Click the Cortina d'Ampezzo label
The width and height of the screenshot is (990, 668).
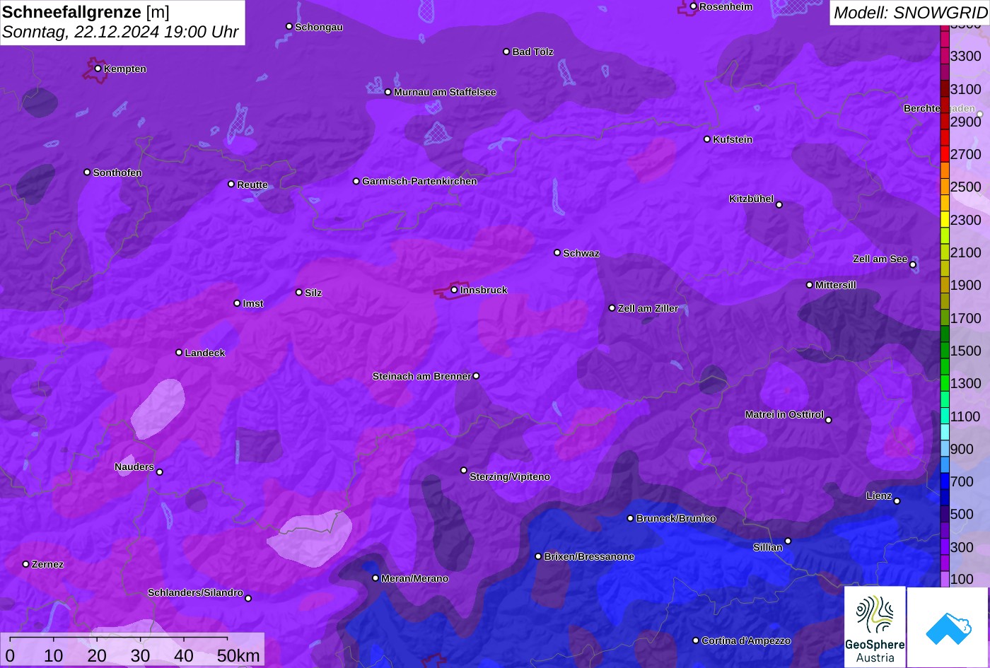[746, 641]
